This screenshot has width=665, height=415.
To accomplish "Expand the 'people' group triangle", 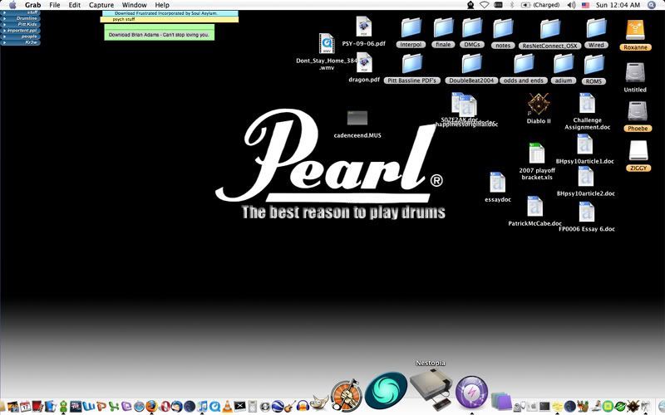I will point(4,37).
